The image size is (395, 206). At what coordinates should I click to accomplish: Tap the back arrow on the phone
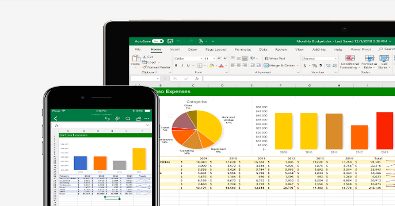click(x=56, y=119)
